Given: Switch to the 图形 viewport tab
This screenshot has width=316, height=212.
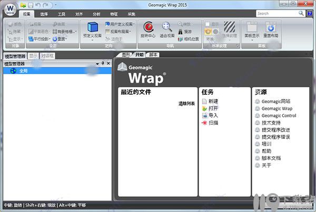Looking at the screenshot, I should (x=126, y=55).
